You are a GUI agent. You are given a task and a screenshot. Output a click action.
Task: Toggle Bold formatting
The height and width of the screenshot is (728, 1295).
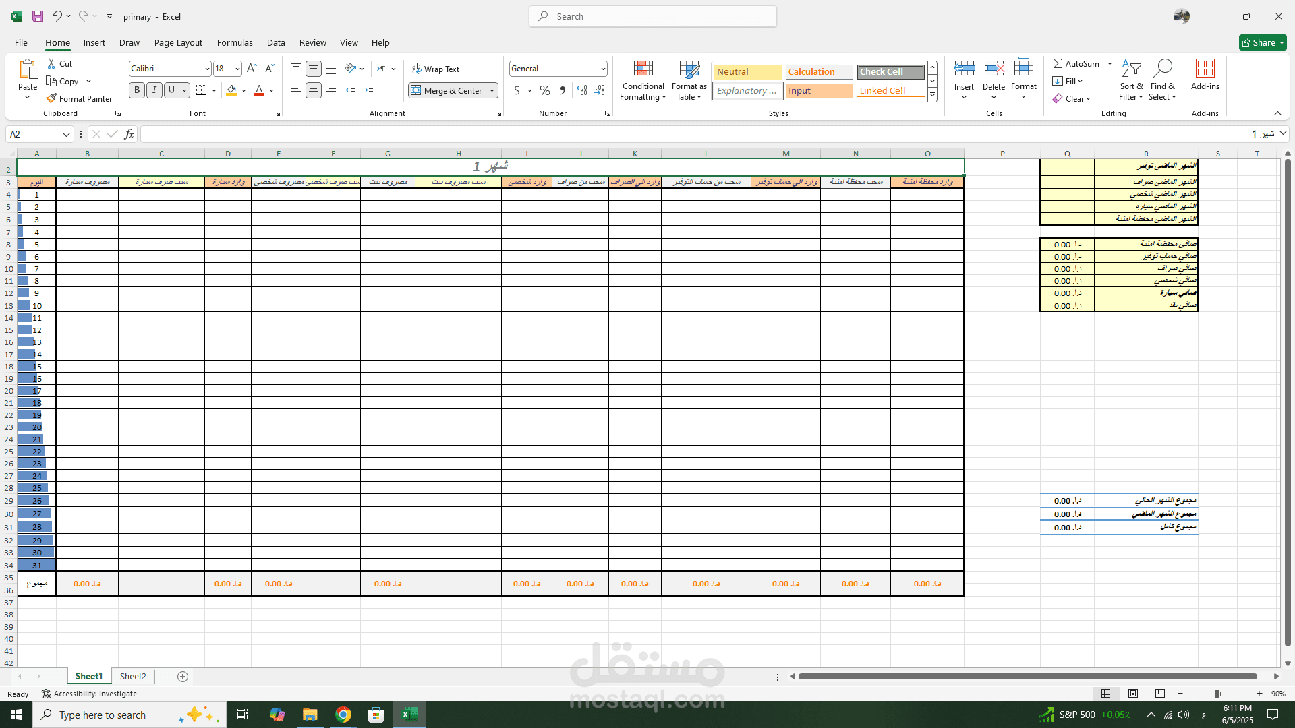137,90
